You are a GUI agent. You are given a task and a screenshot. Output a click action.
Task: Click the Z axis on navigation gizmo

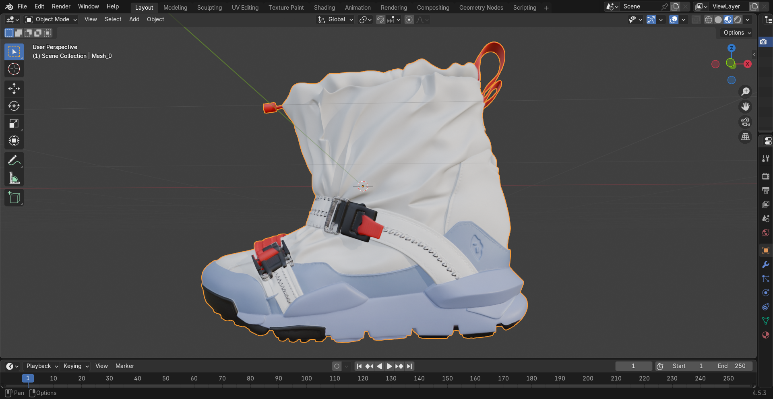point(731,48)
